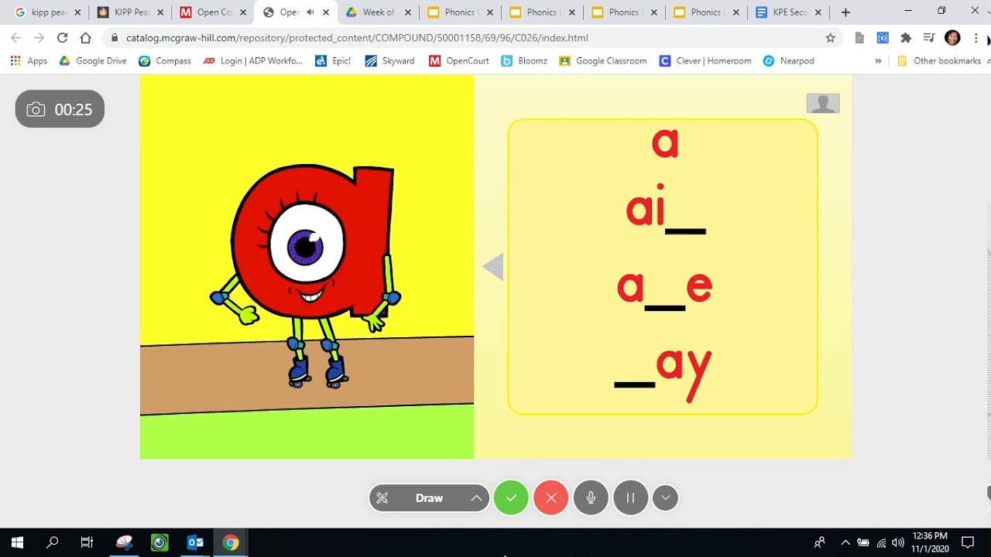Mute audio on the active tab speaker icon
The height and width of the screenshot is (557, 991).
tap(310, 12)
